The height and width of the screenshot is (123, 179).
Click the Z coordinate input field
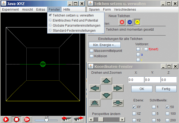click(169, 80)
